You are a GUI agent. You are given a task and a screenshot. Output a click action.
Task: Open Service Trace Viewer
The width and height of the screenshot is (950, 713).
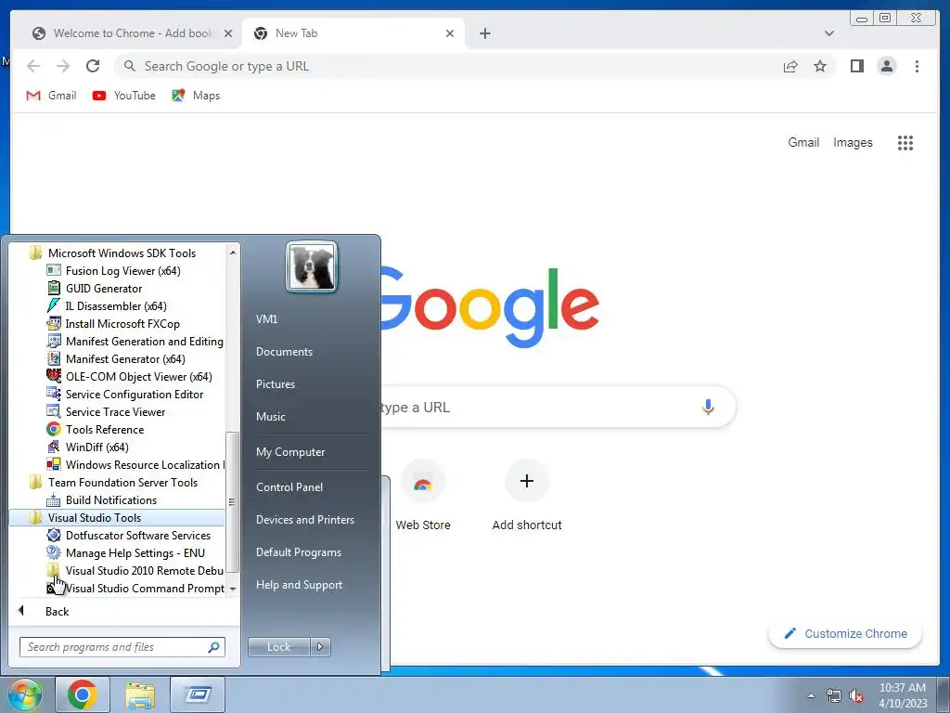coord(114,411)
